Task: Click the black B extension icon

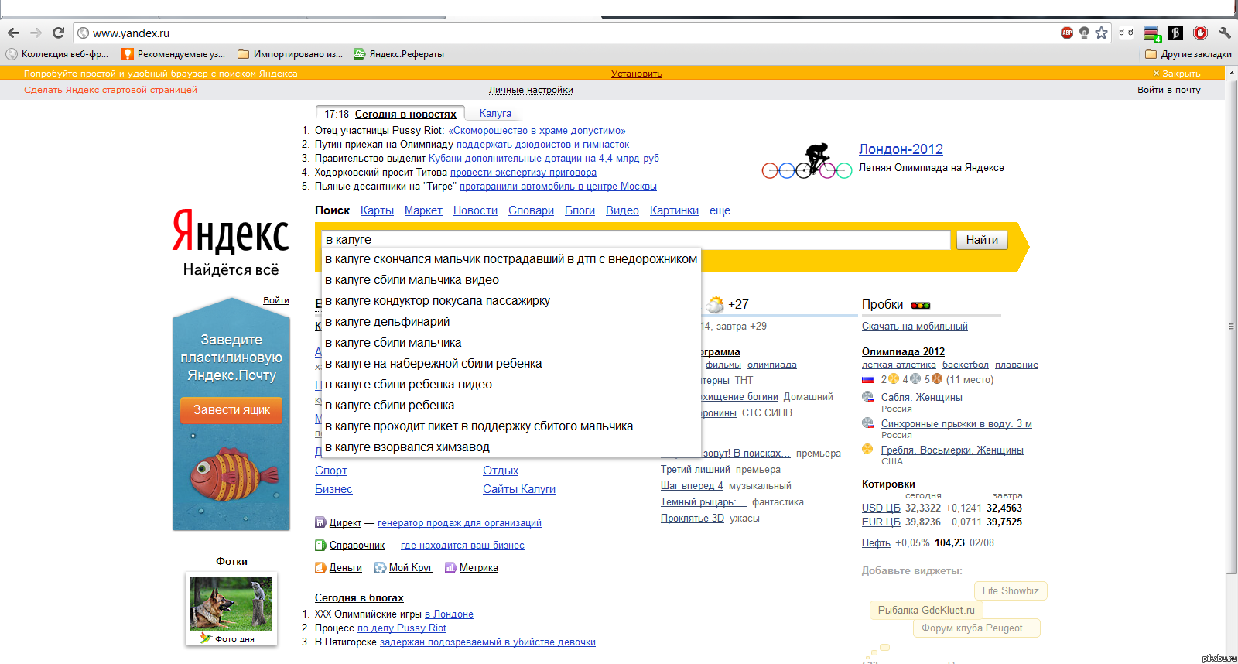Action: (1175, 33)
